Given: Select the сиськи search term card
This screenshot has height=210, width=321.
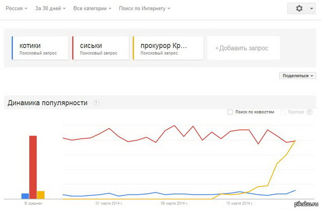Looking at the screenshot, I should (101, 48).
